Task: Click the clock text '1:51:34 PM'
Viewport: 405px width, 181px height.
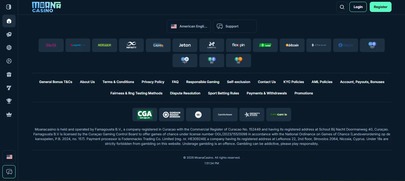Action: 212,163
